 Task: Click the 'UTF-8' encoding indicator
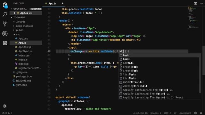coord(168,113)
